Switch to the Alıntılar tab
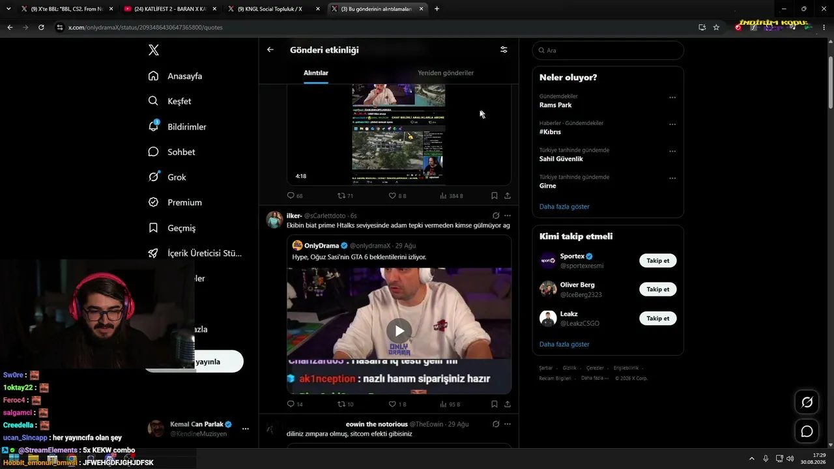The image size is (834, 469). pos(316,73)
